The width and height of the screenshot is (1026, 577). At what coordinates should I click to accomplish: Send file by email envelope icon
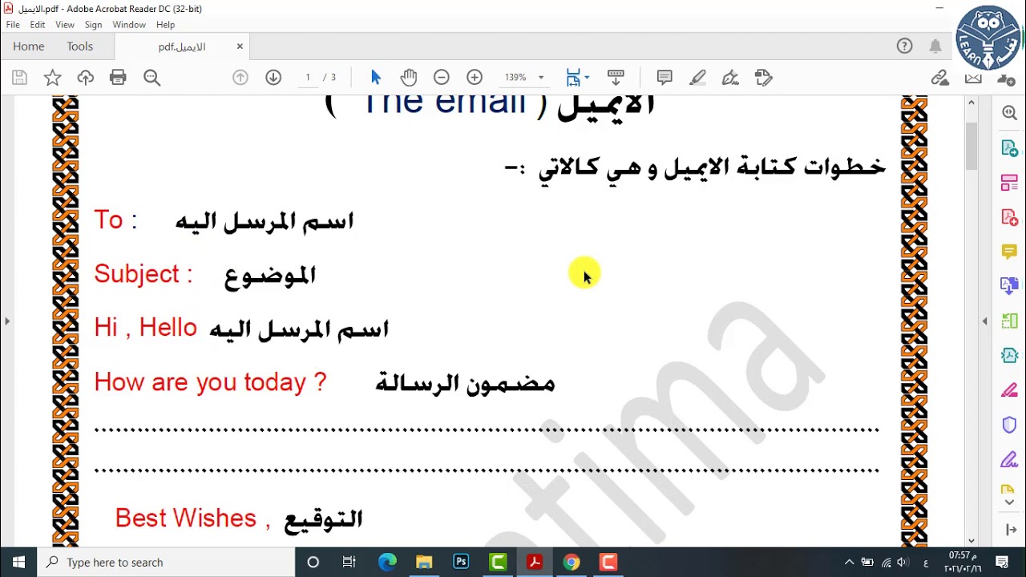[973, 78]
